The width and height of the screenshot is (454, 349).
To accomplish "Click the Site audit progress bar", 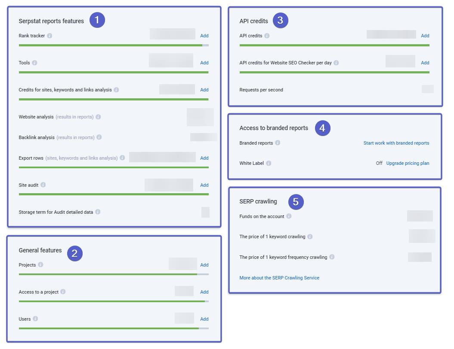I will tap(114, 194).
